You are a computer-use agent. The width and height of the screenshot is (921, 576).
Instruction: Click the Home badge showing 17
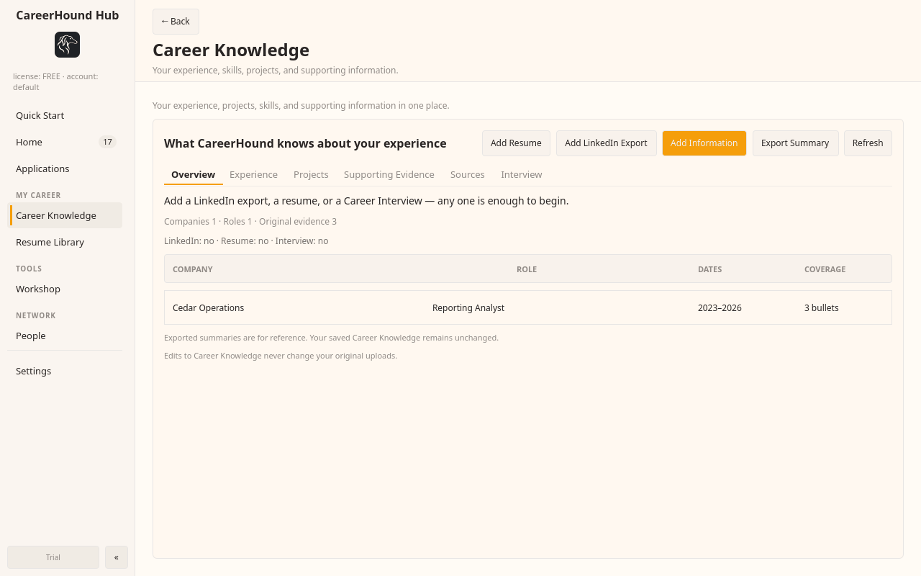click(107, 142)
